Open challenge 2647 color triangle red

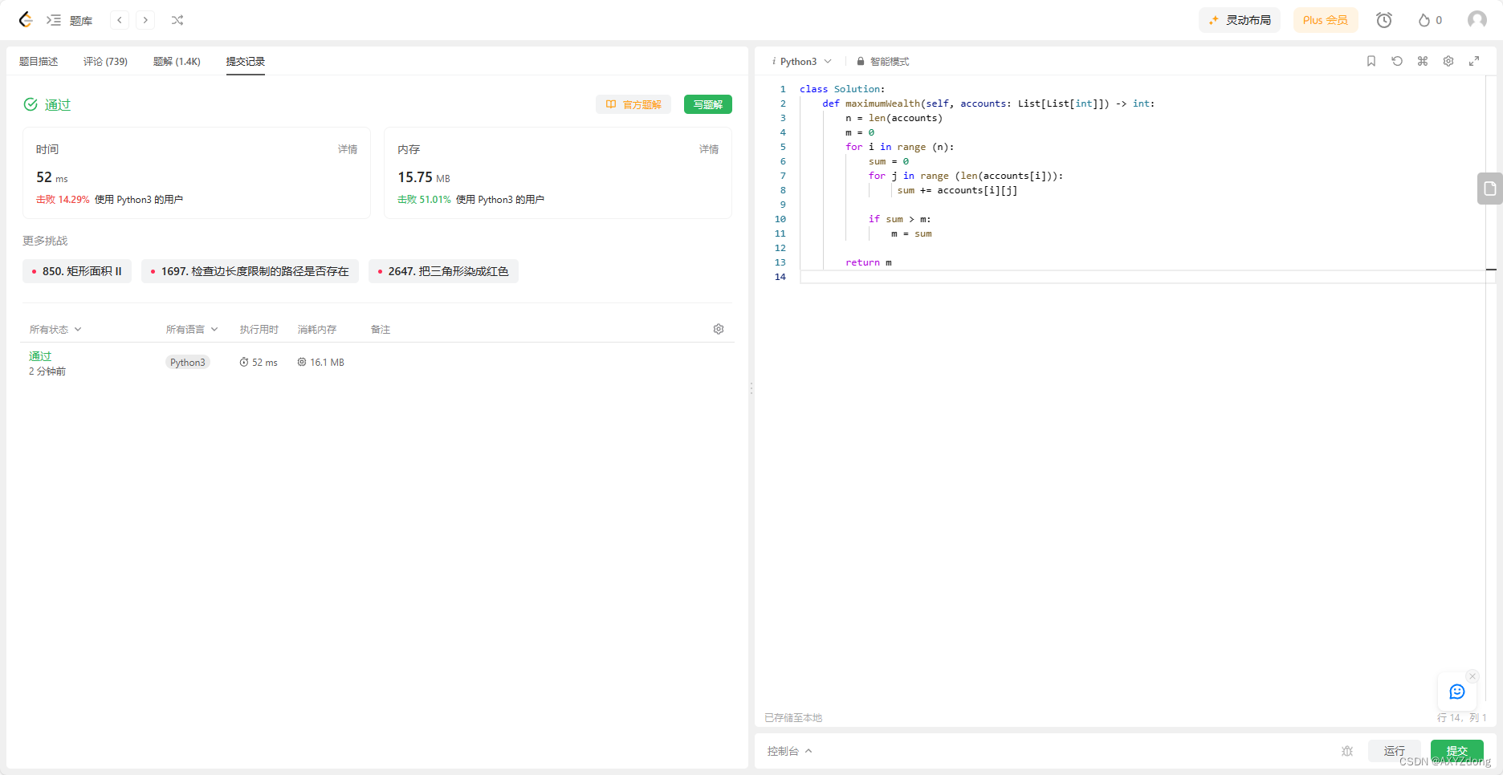(443, 271)
